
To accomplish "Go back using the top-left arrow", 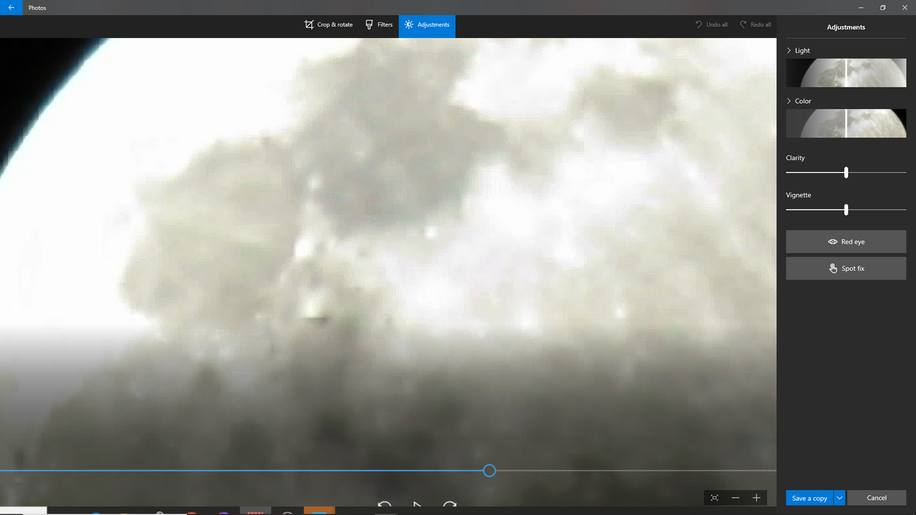I will pos(11,8).
